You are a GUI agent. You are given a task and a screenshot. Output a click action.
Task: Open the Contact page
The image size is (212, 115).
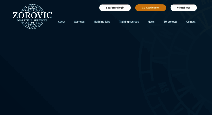(191, 22)
